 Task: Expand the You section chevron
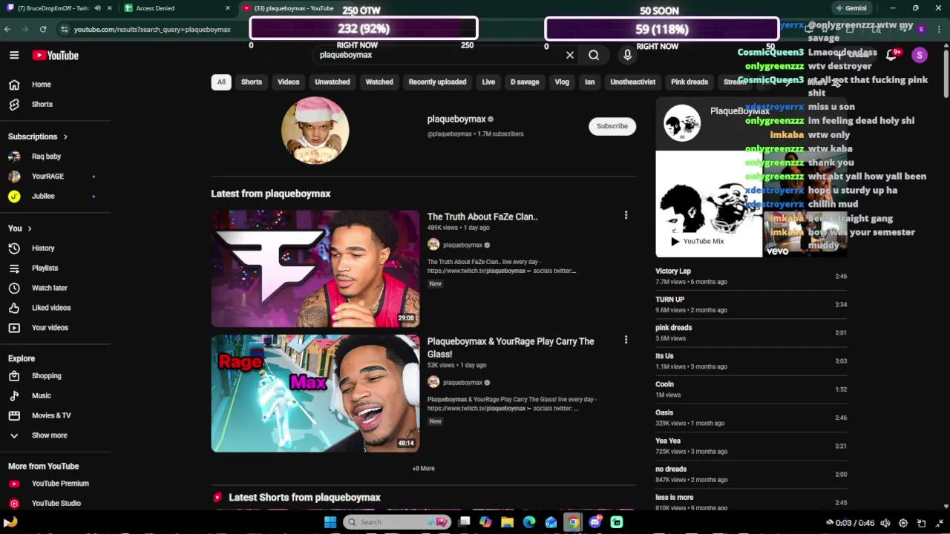tap(30, 228)
